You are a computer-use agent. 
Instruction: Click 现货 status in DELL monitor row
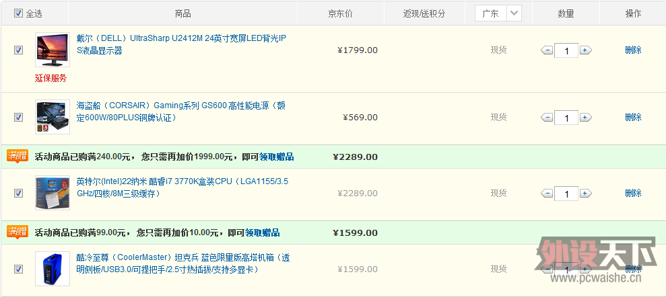point(498,50)
